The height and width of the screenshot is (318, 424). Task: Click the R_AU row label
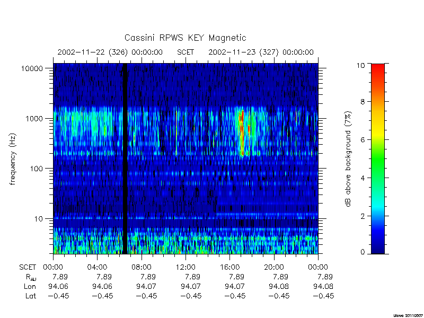[x=31, y=277]
